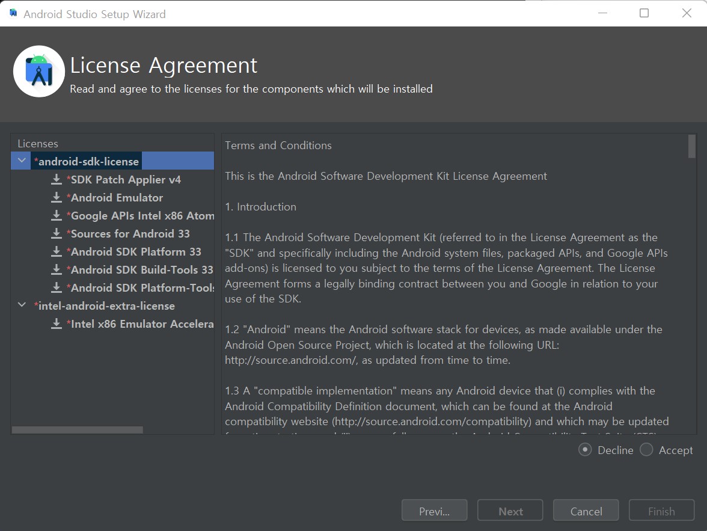Click the Terms and Conditions heading text
Image resolution: width=707 pixels, height=531 pixels.
pyautogui.click(x=278, y=146)
